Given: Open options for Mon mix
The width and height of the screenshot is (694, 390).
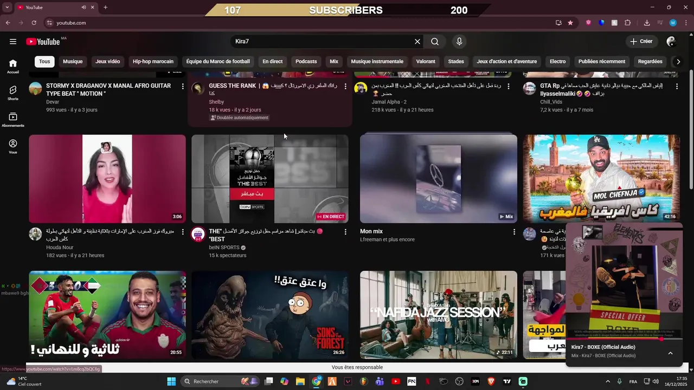Looking at the screenshot, I should pos(514,232).
